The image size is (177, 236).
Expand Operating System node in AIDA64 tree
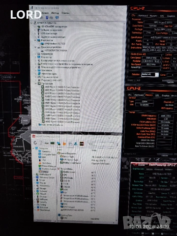pyautogui.click(x=34, y=177)
